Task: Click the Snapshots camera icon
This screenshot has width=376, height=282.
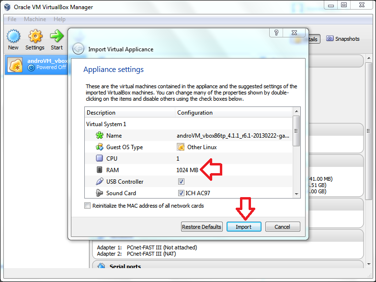Action: click(x=330, y=39)
